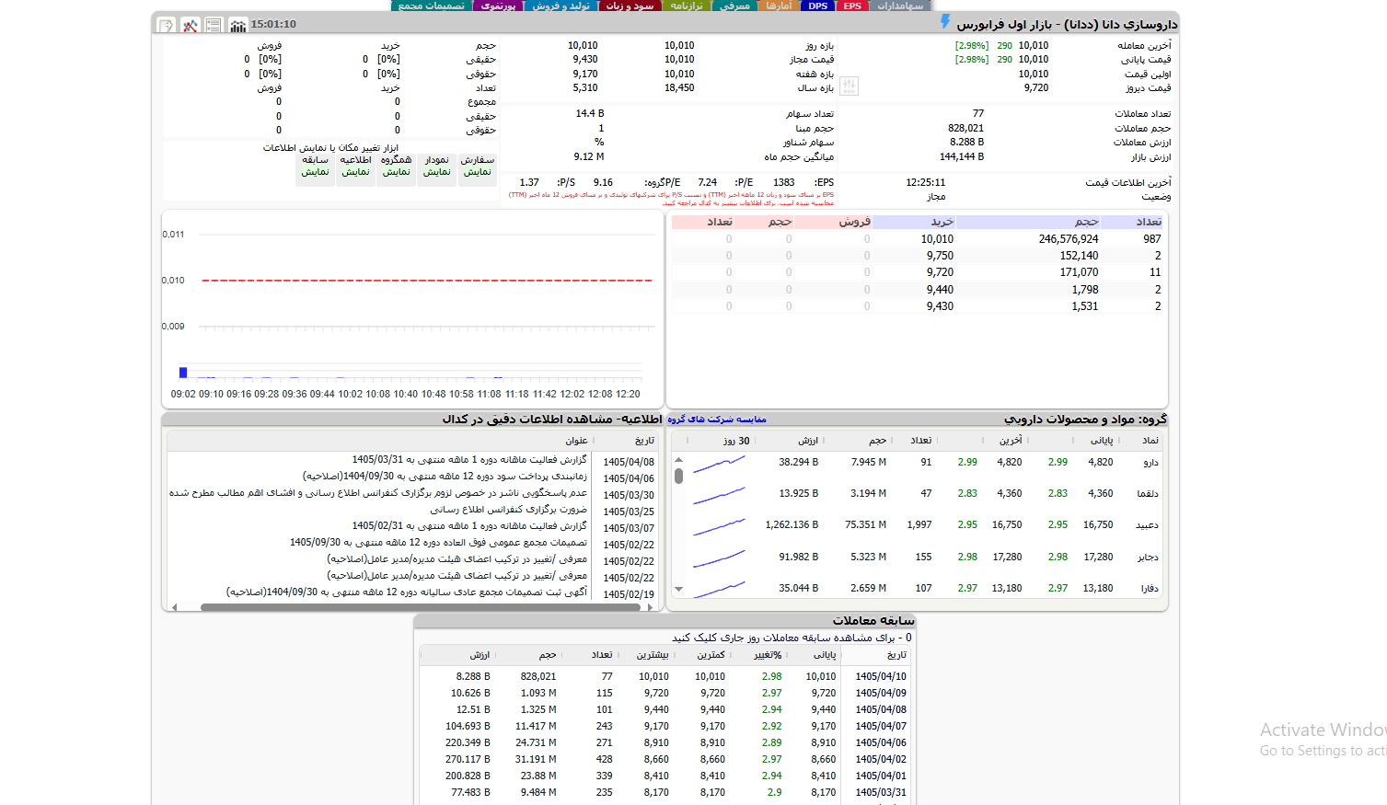1387x805 pixels.
Task: Click the down arrow in the group list
Action: [x=678, y=590]
